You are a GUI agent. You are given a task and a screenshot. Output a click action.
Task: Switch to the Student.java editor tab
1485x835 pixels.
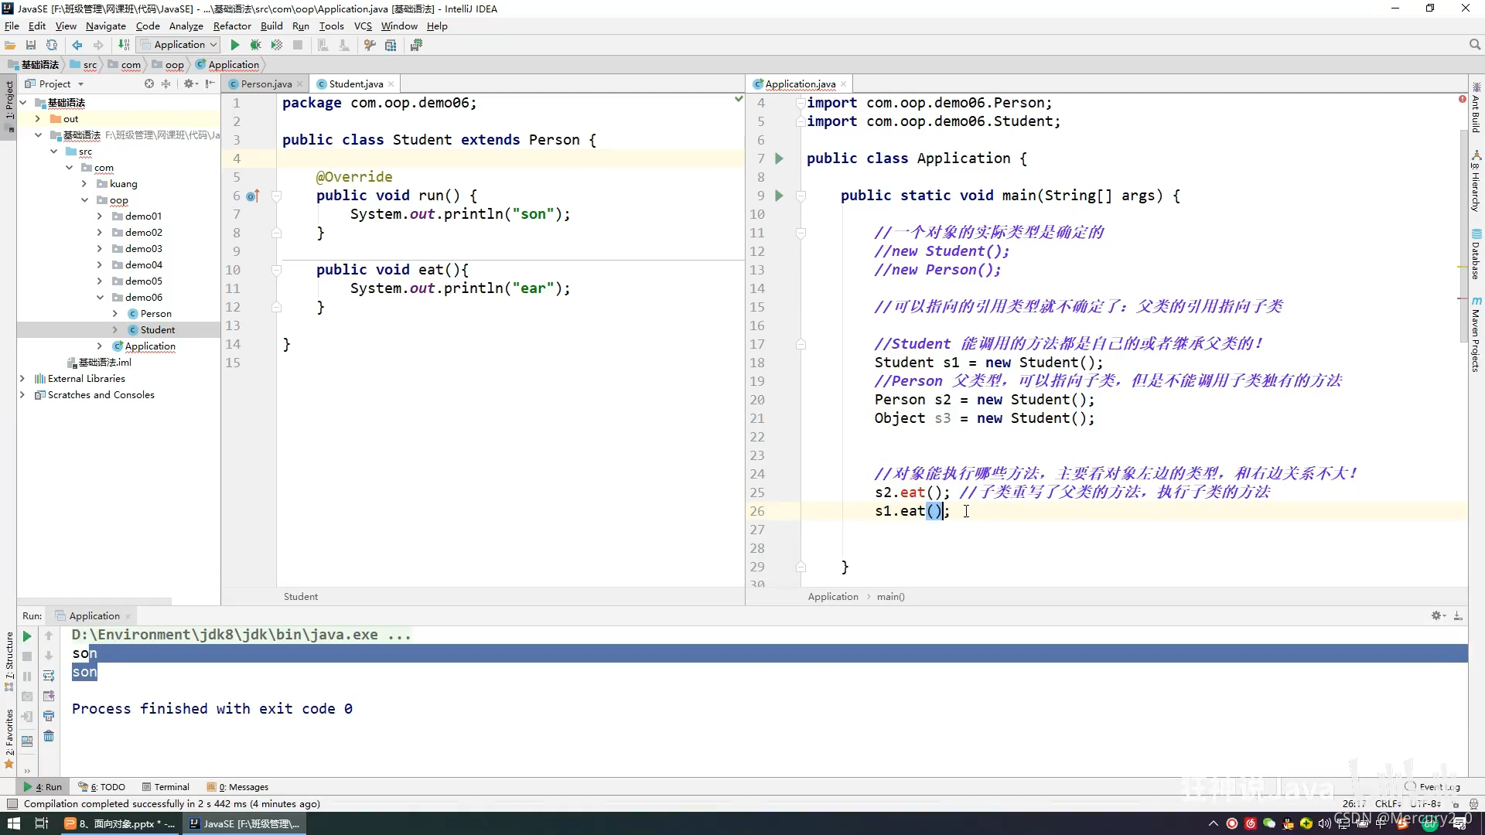[356, 83]
